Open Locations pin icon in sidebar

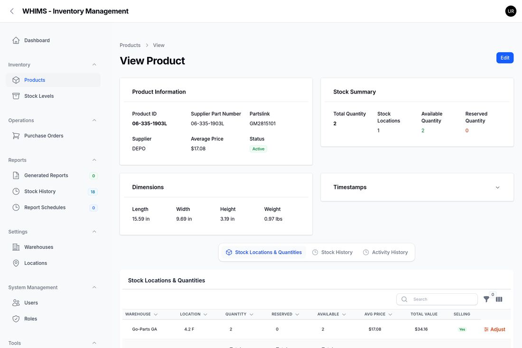click(x=16, y=263)
